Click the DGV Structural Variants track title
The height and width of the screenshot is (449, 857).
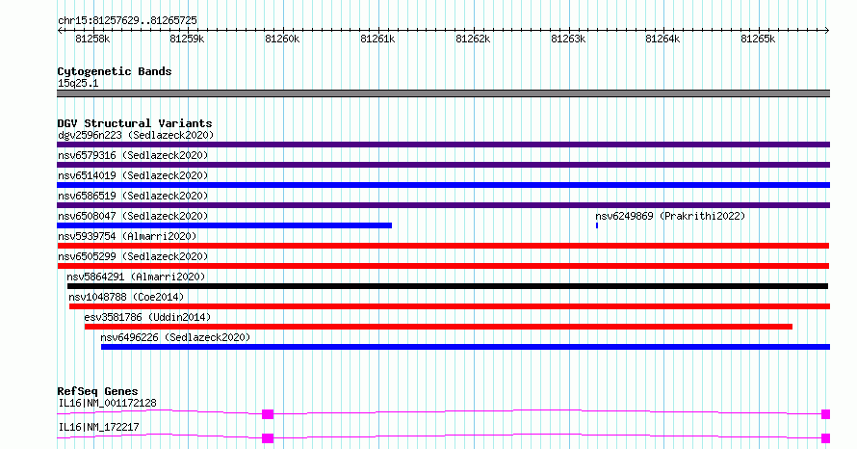coord(135,123)
